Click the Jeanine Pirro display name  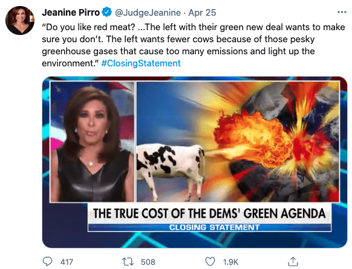pyautogui.click(x=71, y=12)
